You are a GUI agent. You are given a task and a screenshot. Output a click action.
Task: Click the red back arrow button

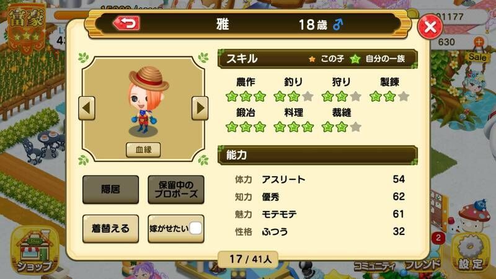coord(126,24)
